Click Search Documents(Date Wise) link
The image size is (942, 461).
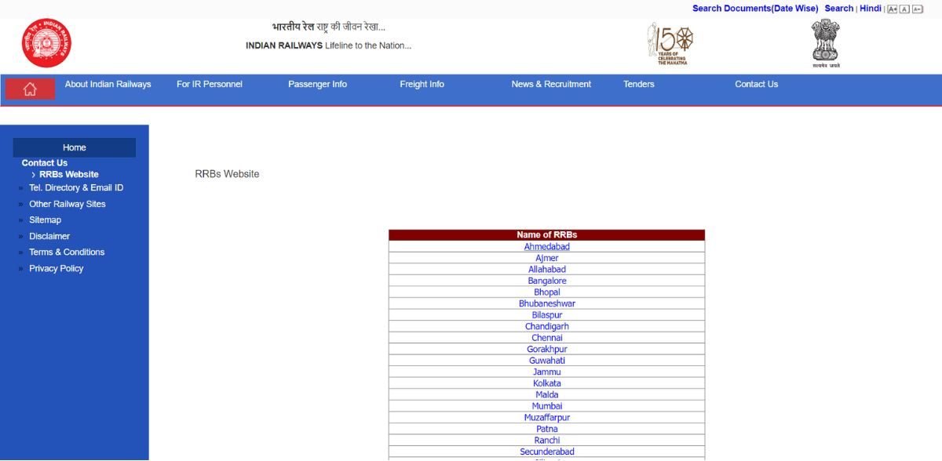755,9
